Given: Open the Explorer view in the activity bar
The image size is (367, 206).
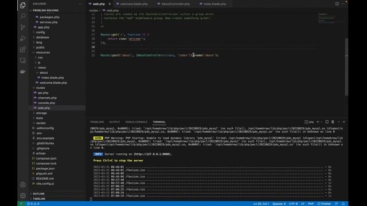Looking at the screenshot, I should [23, 5].
